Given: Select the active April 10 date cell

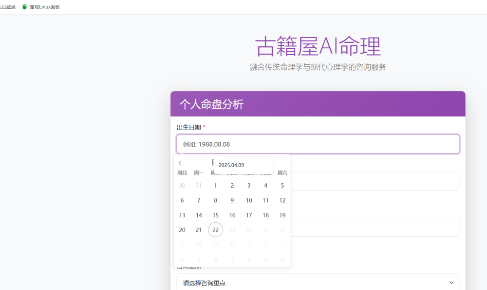Looking at the screenshot, I should click(249, 200).
